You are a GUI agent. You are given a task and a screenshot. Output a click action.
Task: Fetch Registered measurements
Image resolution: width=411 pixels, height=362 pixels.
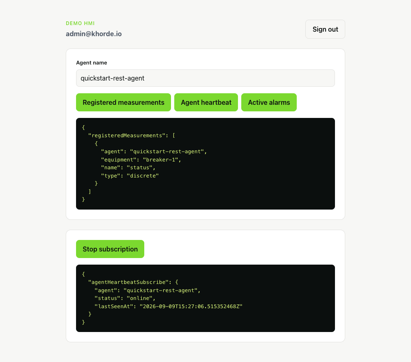tap(123, 102)
